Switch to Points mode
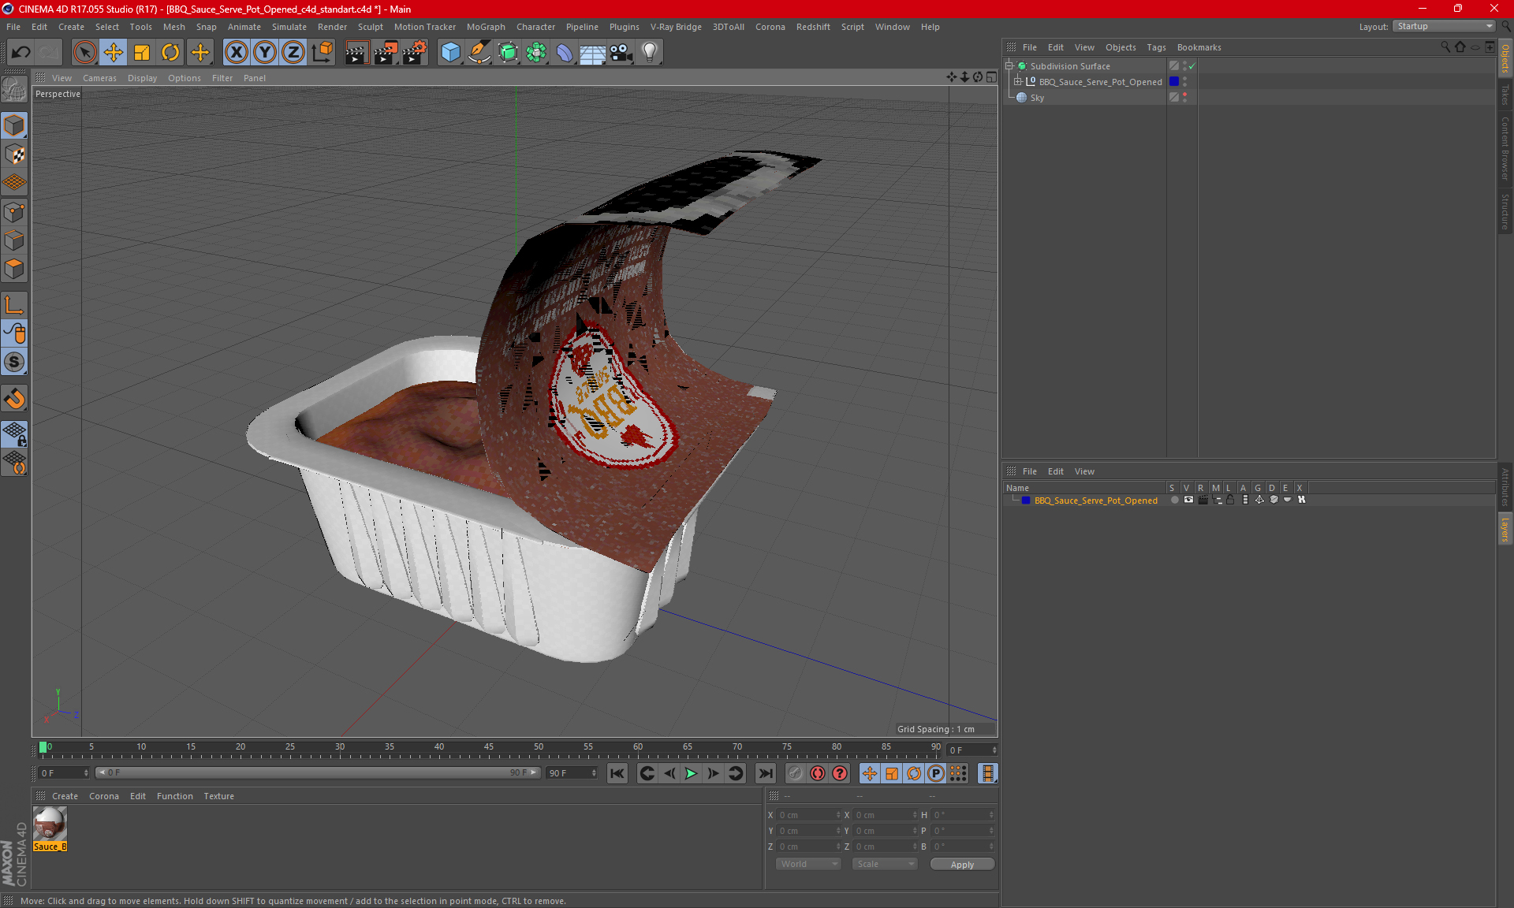The height and width of the screenshot is (908, 1514). pyautogui.click(x=14, y=211)
